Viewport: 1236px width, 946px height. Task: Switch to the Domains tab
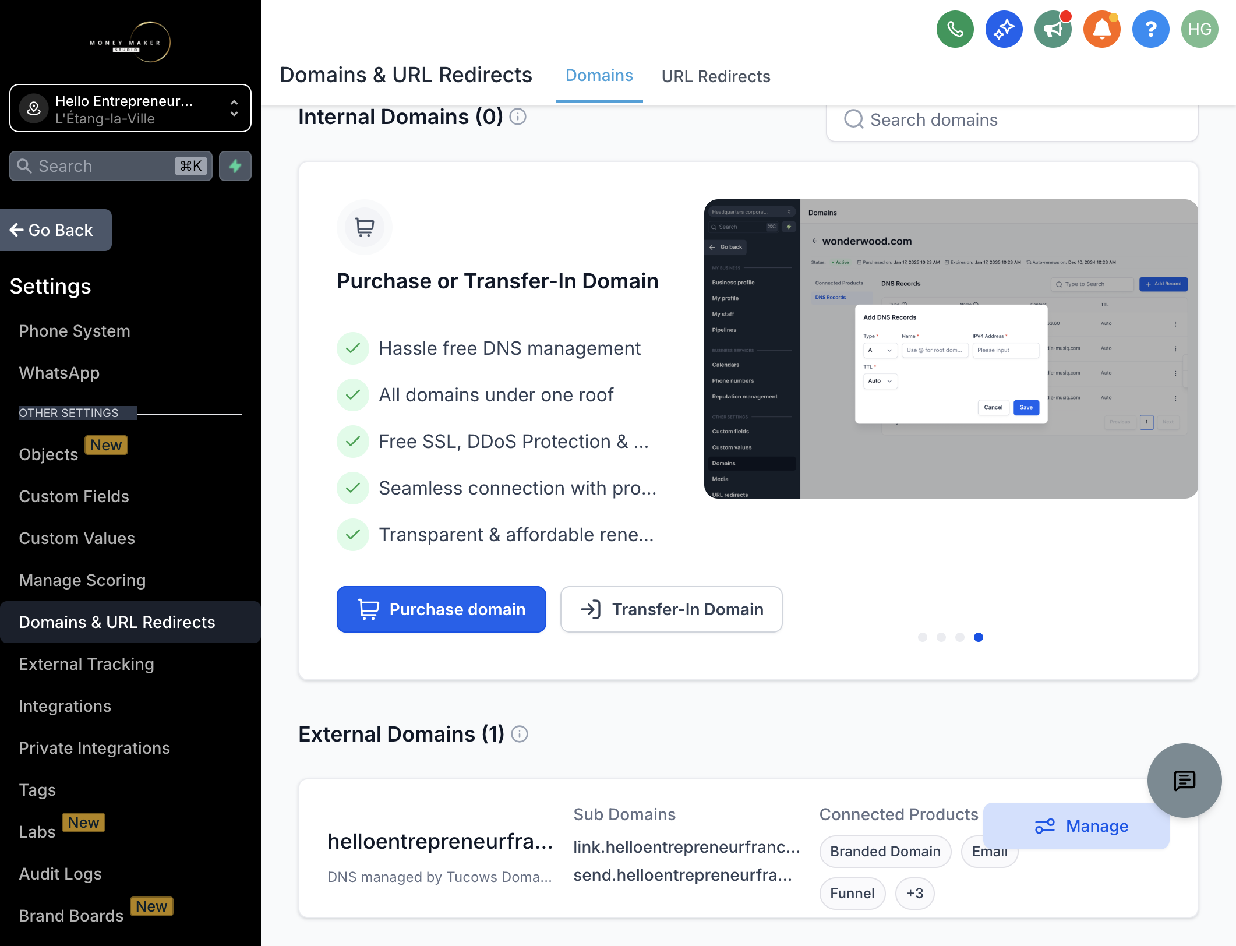coord(599,76)
